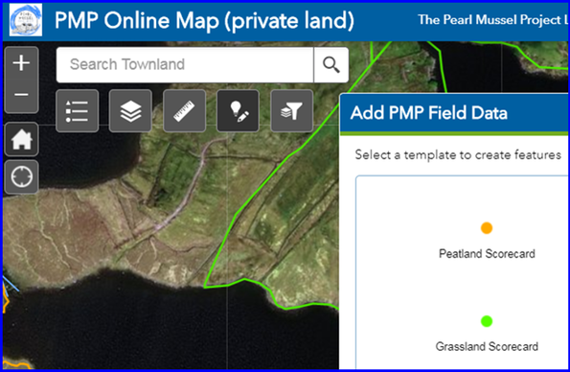
Task: Click 'Select a template to create features' text
Action: 458,155
